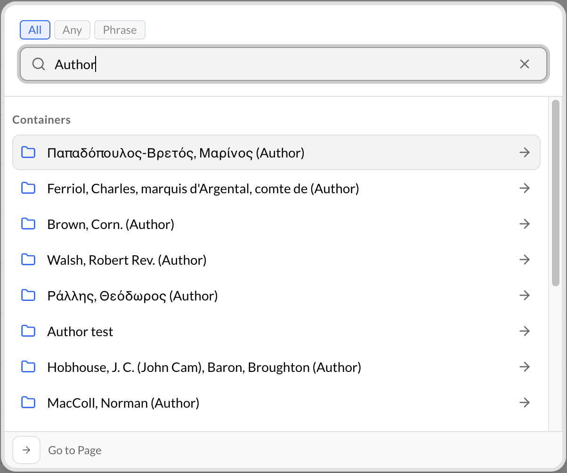This screenshot has height=473, width=567.
Task: Click the arrow icon for Walsh, Robert Rev.
Action: (524, 260)
